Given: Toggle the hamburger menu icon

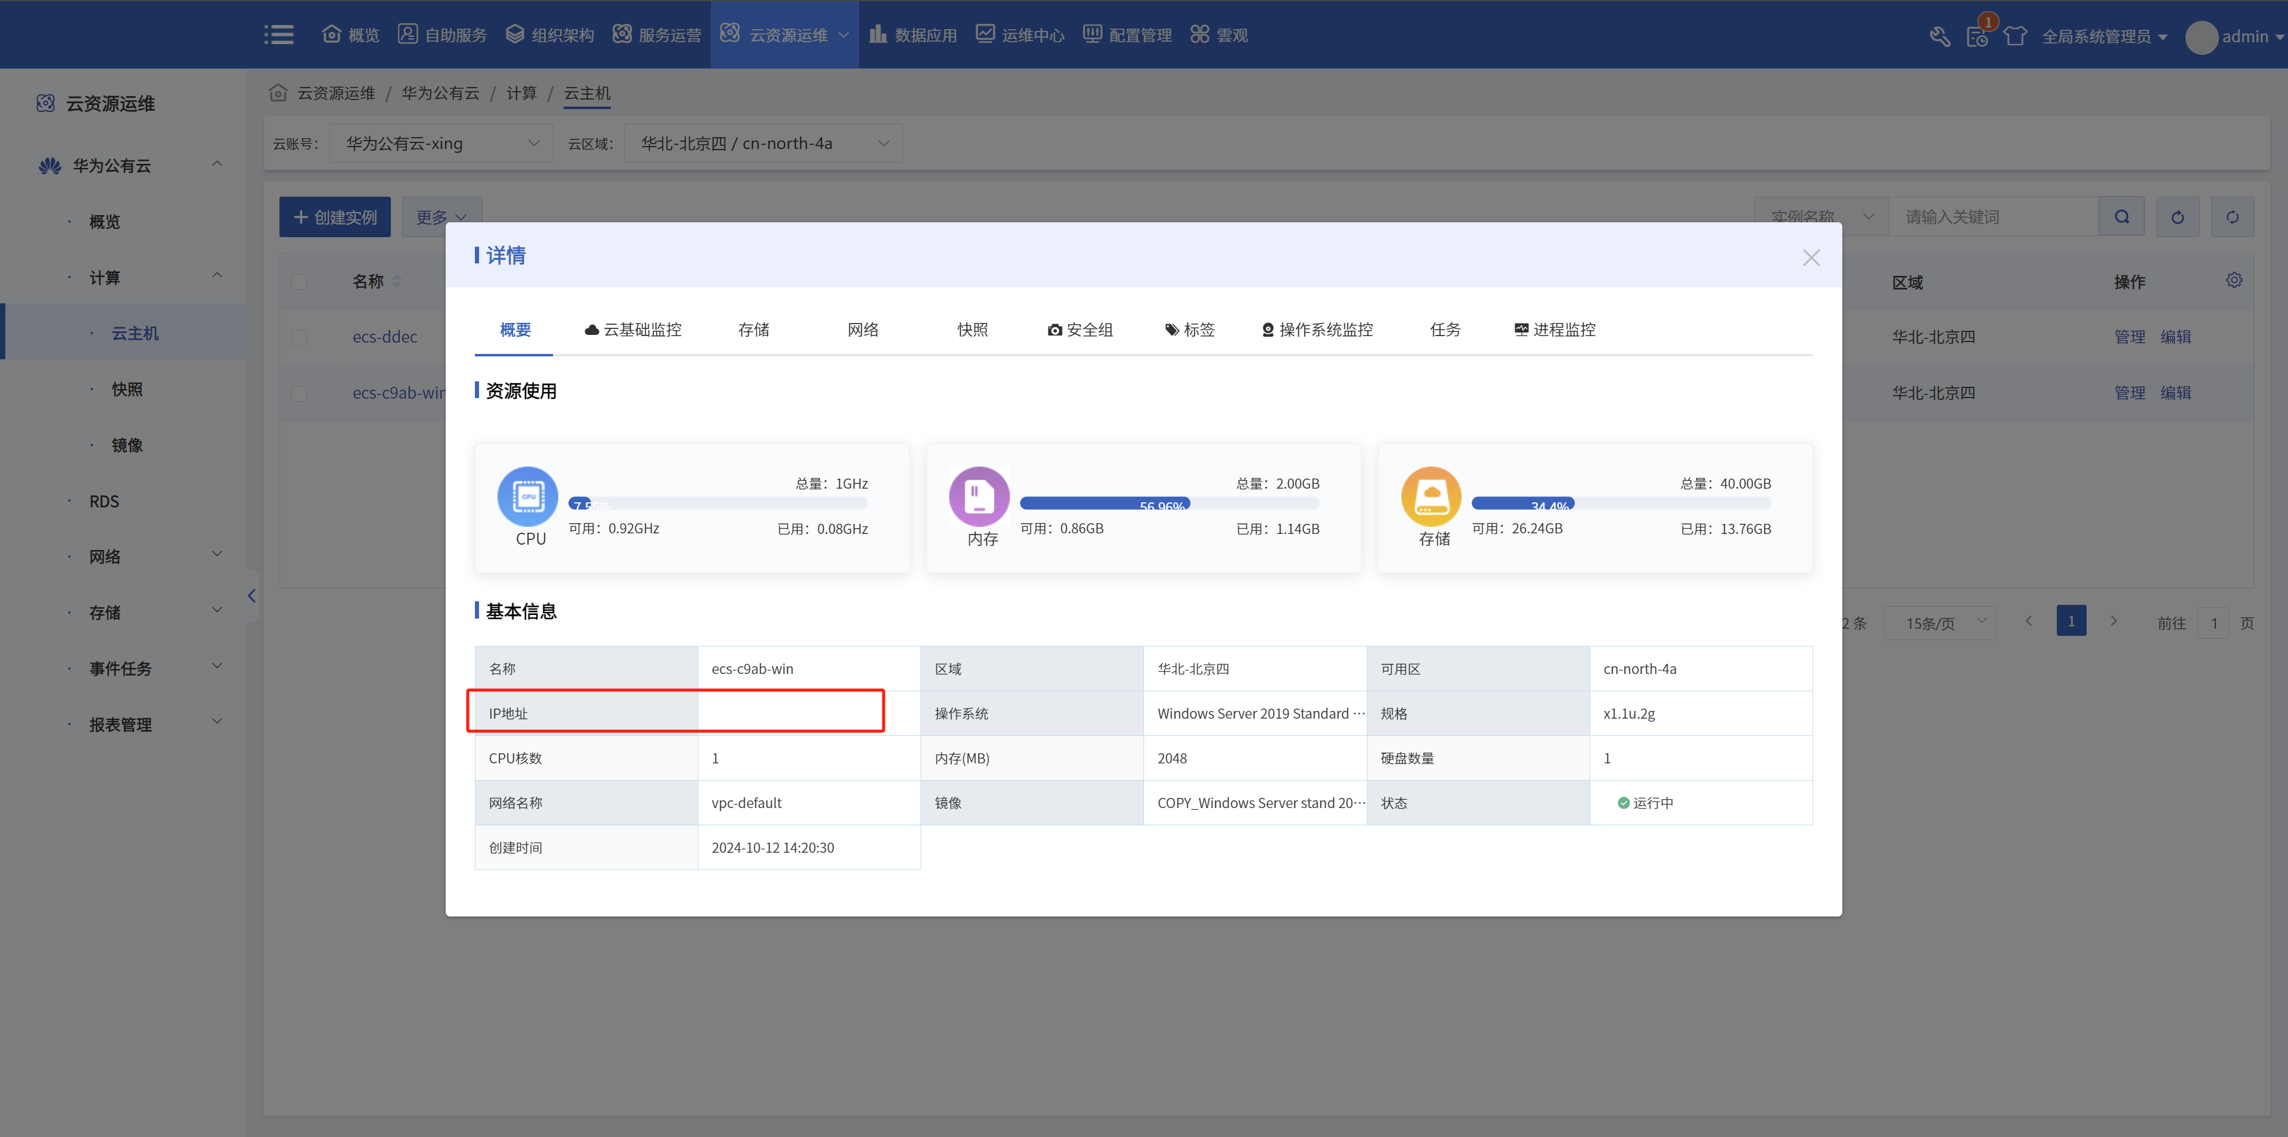Looking at the screenshot, I should pos(279,35).
